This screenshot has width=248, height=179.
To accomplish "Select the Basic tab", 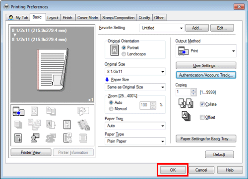I will pyautogui.click(x=37, y=17).
